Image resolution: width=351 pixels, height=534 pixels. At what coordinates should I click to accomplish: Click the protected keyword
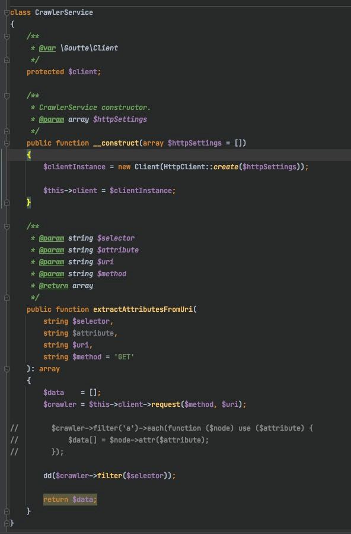(x=45, y=72)
